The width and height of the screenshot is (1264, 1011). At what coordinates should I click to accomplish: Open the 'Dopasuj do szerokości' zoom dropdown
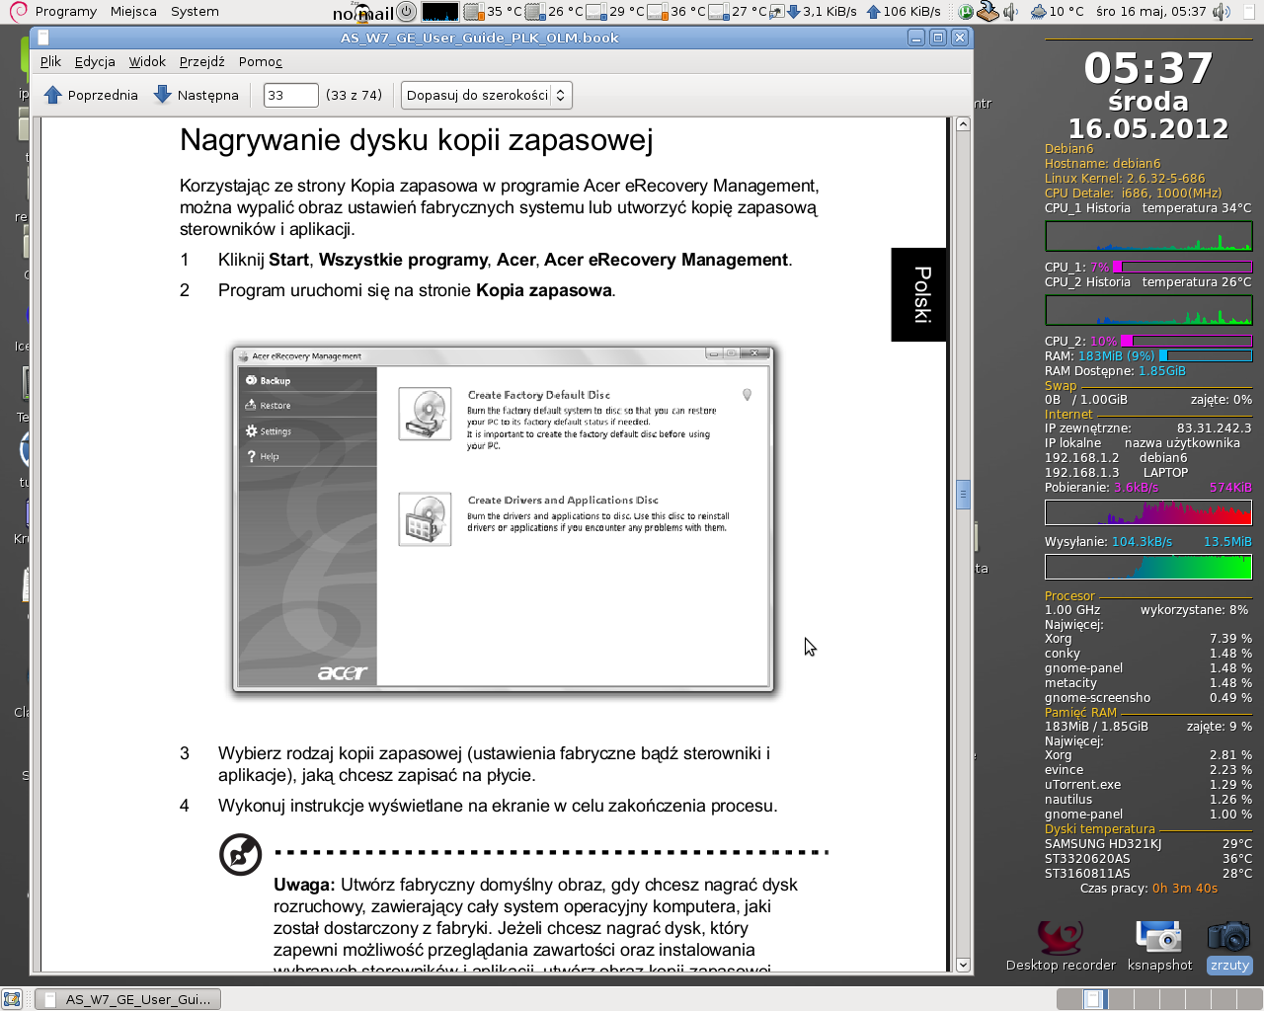pos(487,95)
